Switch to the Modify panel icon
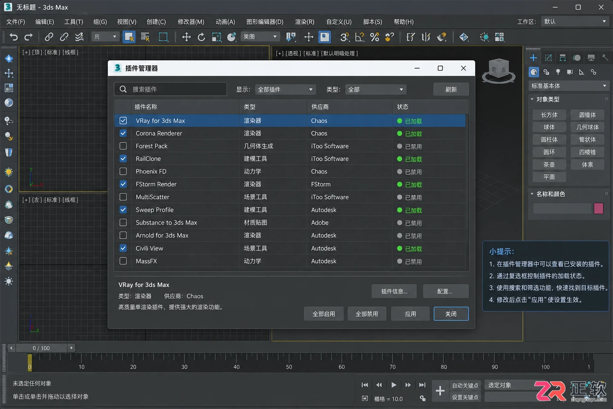 point(548,58)
